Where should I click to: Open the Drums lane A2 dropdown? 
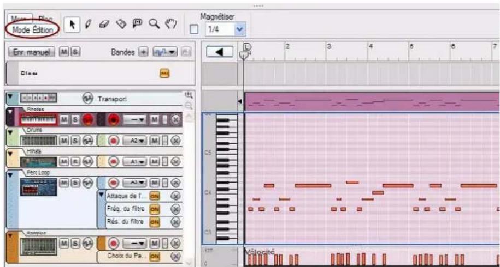pyautogui.click(x=135, y=140)
